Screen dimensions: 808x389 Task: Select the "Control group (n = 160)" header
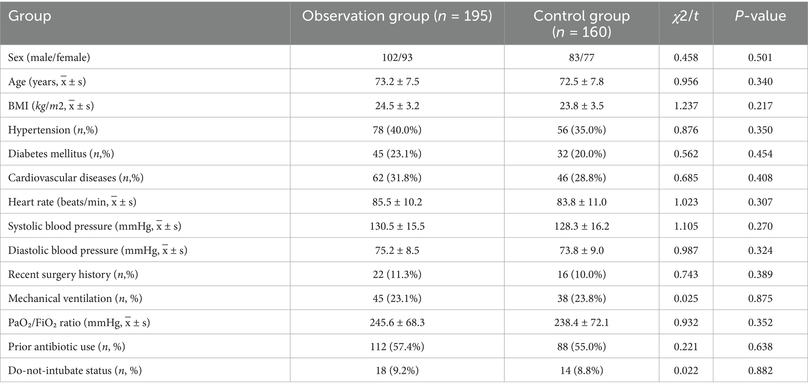point(581,23)
